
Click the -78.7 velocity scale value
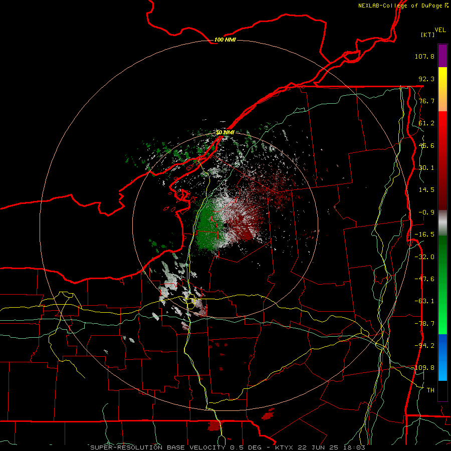pyautogui.click(x=424, y=324)
